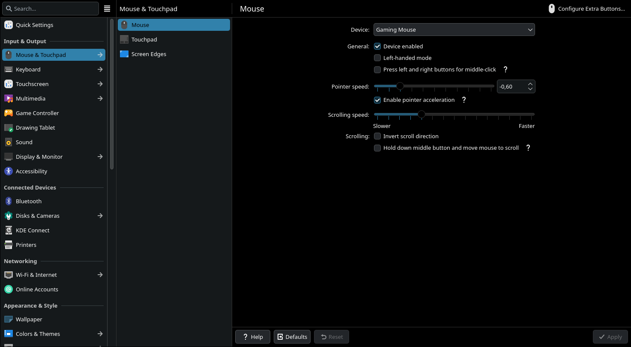Click the Keyboard icon in sidebar

(x=9, y=69)
